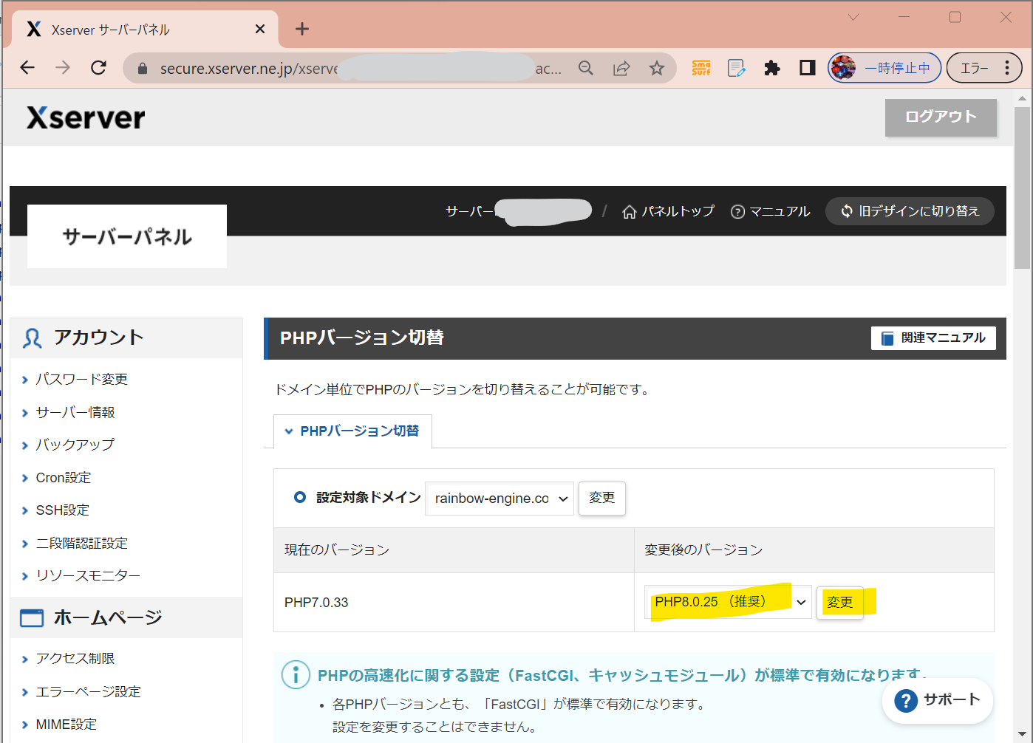Open SSH設定 in the sidebar

pos(62,510)
